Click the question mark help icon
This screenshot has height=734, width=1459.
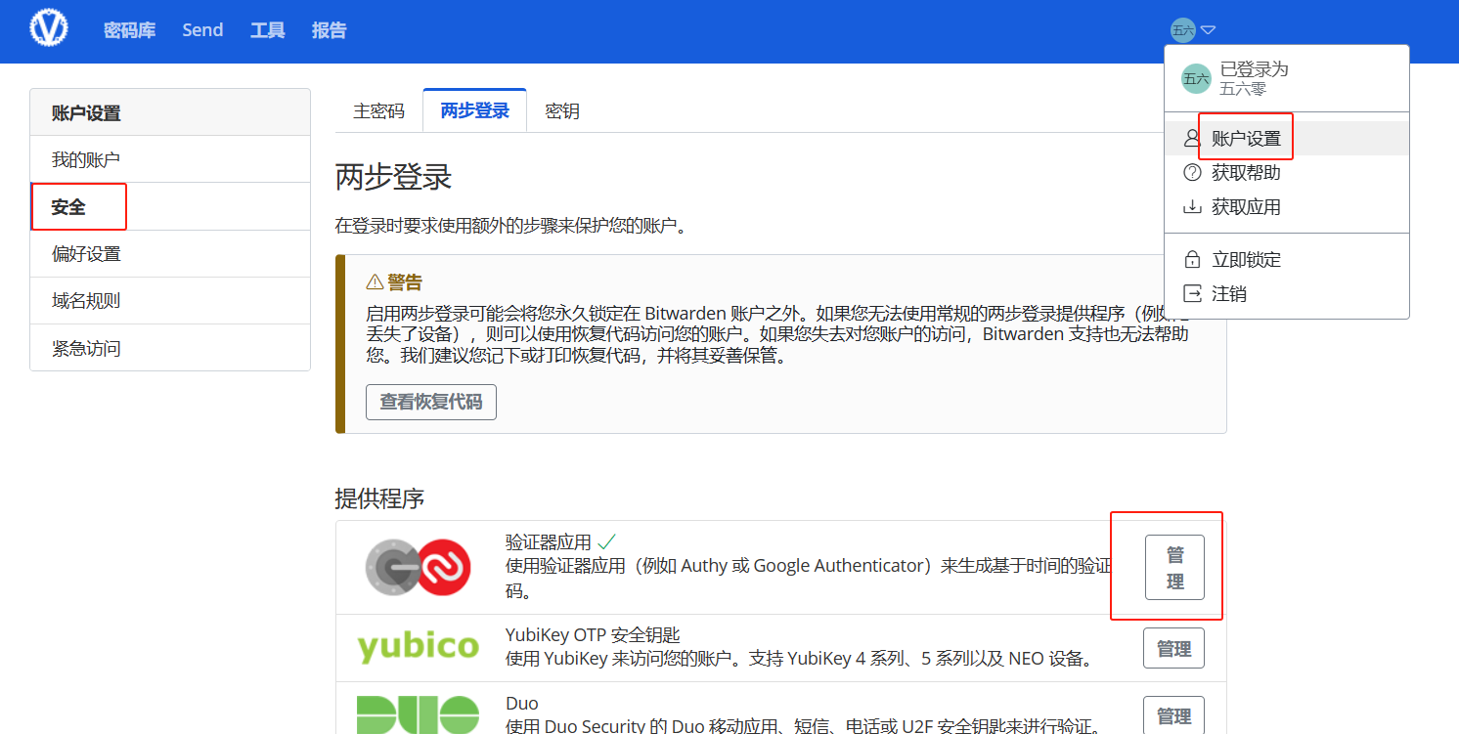point(1192,173)
